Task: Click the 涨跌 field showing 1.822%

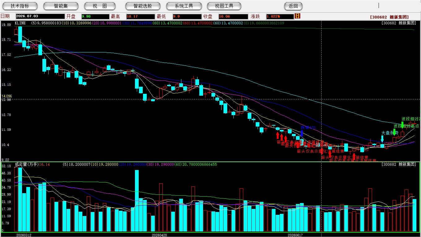Action: [279, 16]
